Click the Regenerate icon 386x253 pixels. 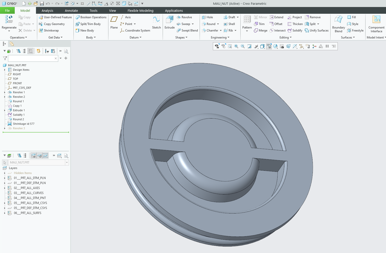coord(9,19)
